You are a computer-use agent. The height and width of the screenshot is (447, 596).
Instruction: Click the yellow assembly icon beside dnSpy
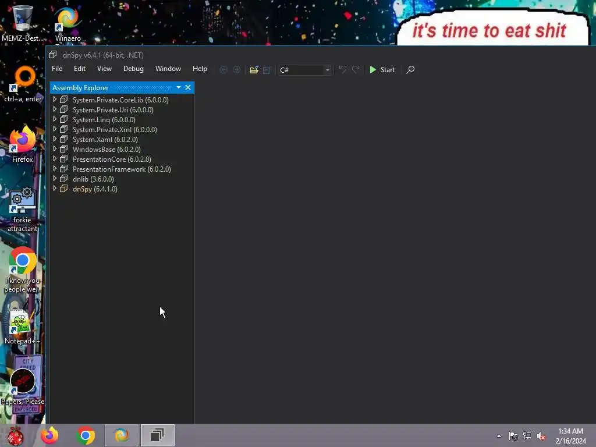[x=64, y=189]
